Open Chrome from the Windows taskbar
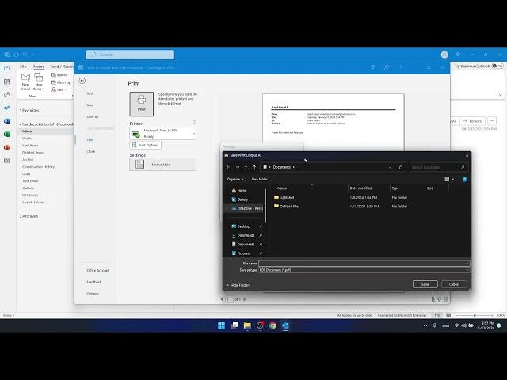 [273, 325]
